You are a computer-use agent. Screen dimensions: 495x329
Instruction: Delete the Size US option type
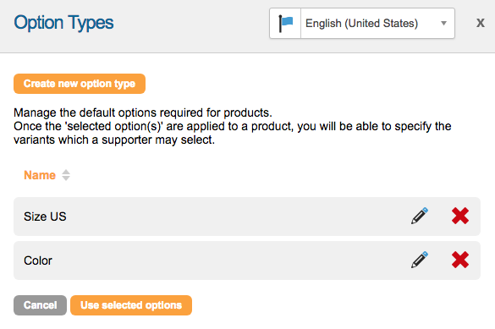(460, 216)
